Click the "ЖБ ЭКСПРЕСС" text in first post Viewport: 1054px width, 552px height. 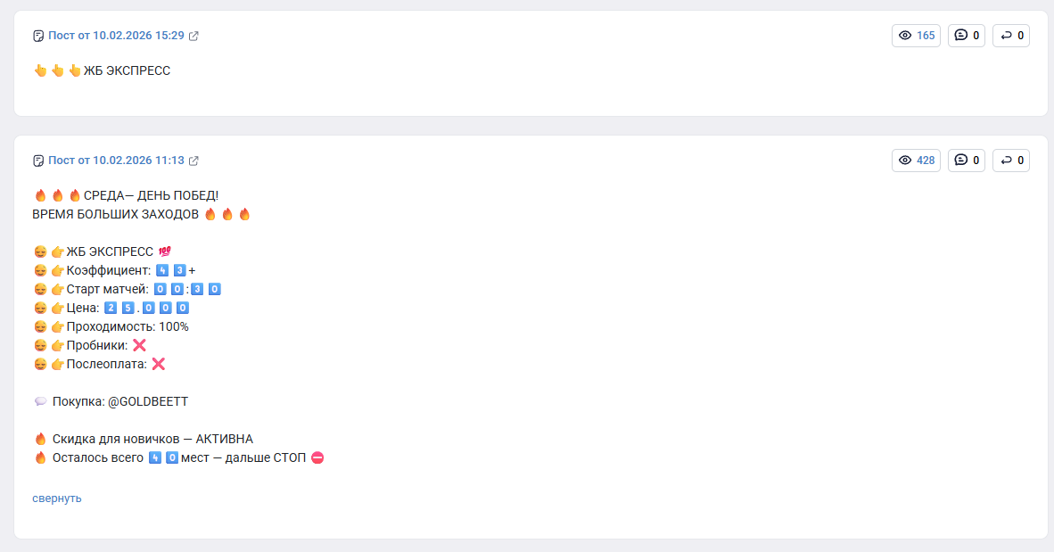pos(127,70)
